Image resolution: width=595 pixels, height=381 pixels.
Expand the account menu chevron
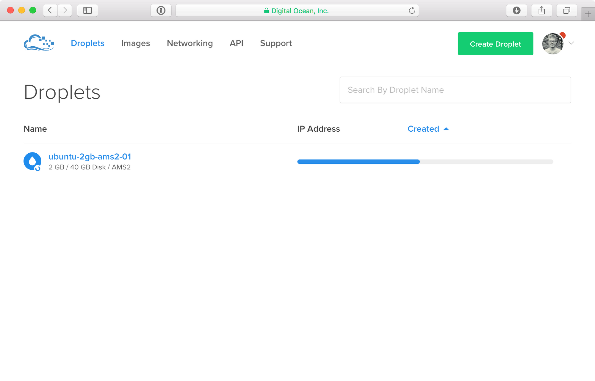tap(571, 43)
